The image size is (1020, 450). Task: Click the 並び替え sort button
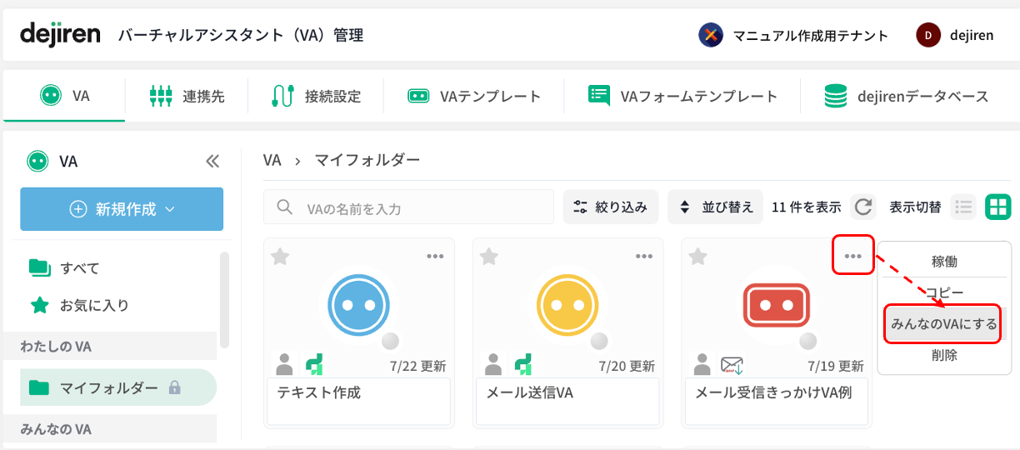tap(715, 207)
